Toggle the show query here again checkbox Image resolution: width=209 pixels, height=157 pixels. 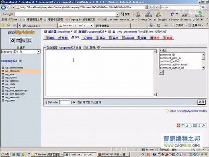pos(74,102)
